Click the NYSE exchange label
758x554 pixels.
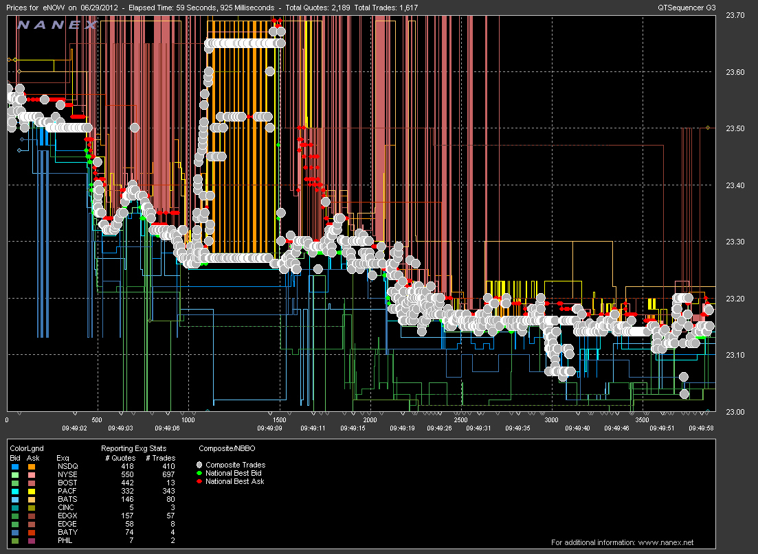click(x=67, y=475)
